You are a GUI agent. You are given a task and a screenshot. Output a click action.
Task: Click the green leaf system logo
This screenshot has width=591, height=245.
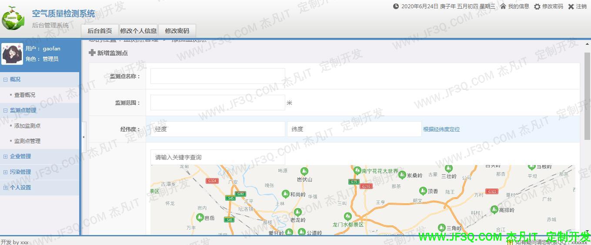click(13, 19)
